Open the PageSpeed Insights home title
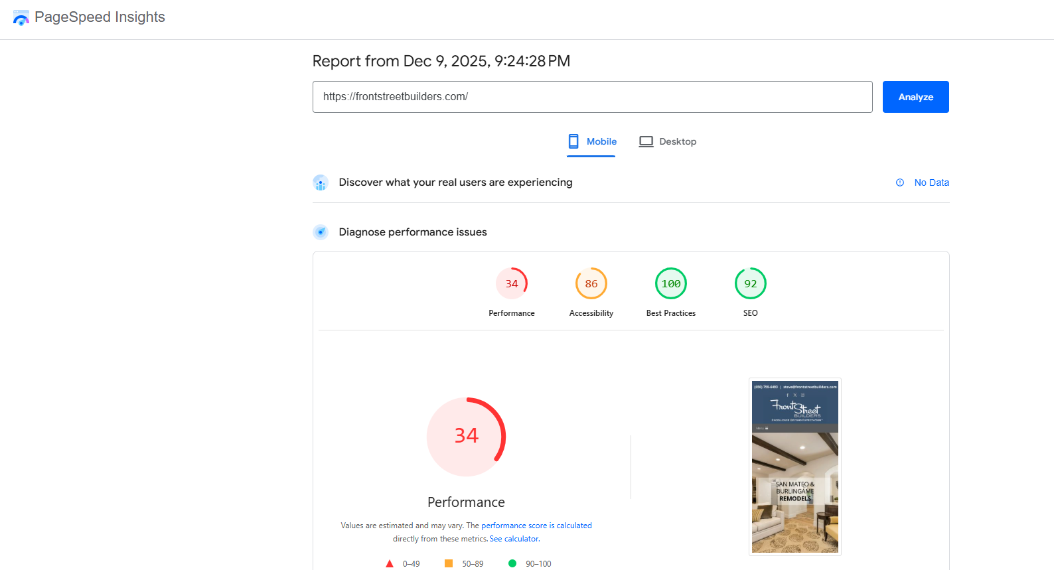The width and height of the screenshot is (1054, 570). pyautogui.click(x=100, y=17)
